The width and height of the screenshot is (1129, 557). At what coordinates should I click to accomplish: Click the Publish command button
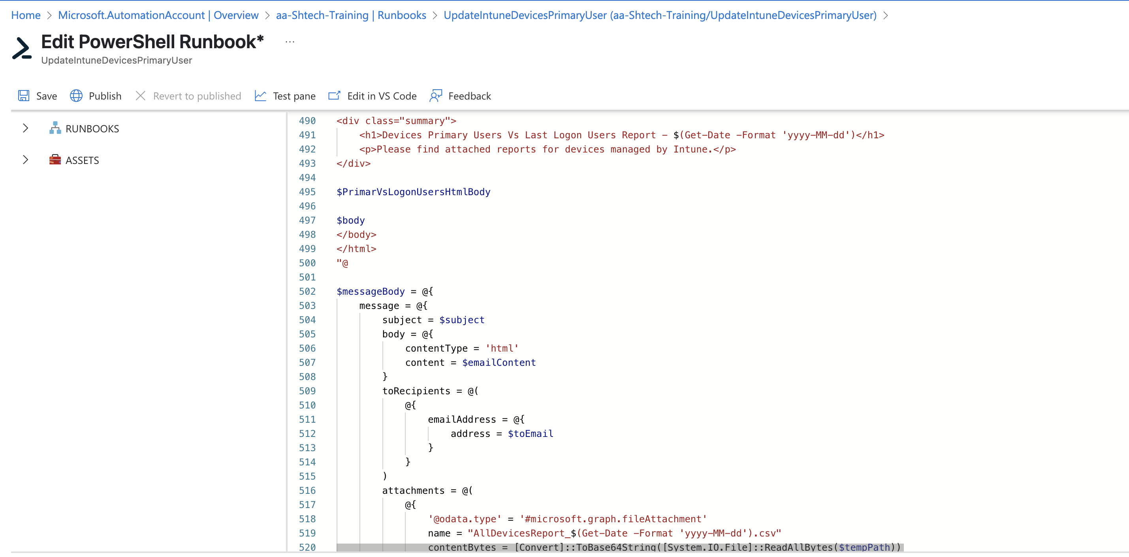pos(105,96)
